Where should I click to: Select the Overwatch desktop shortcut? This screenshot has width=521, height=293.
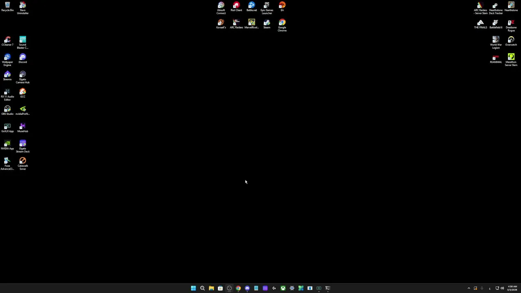point(511,41)
